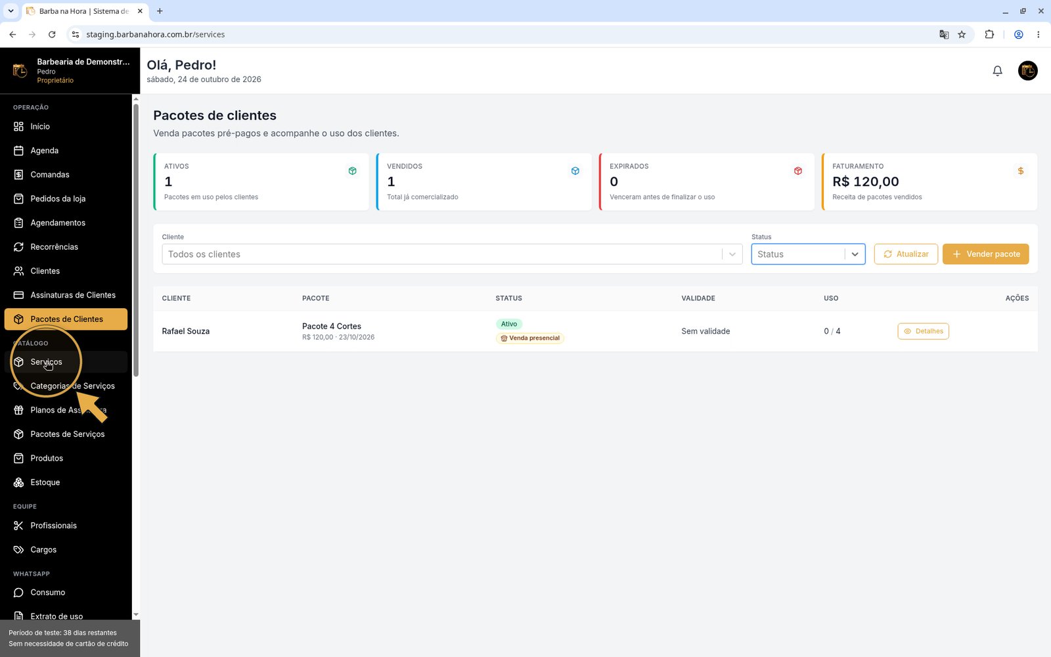View Detalhes for Rafael Souza's package

923,331
